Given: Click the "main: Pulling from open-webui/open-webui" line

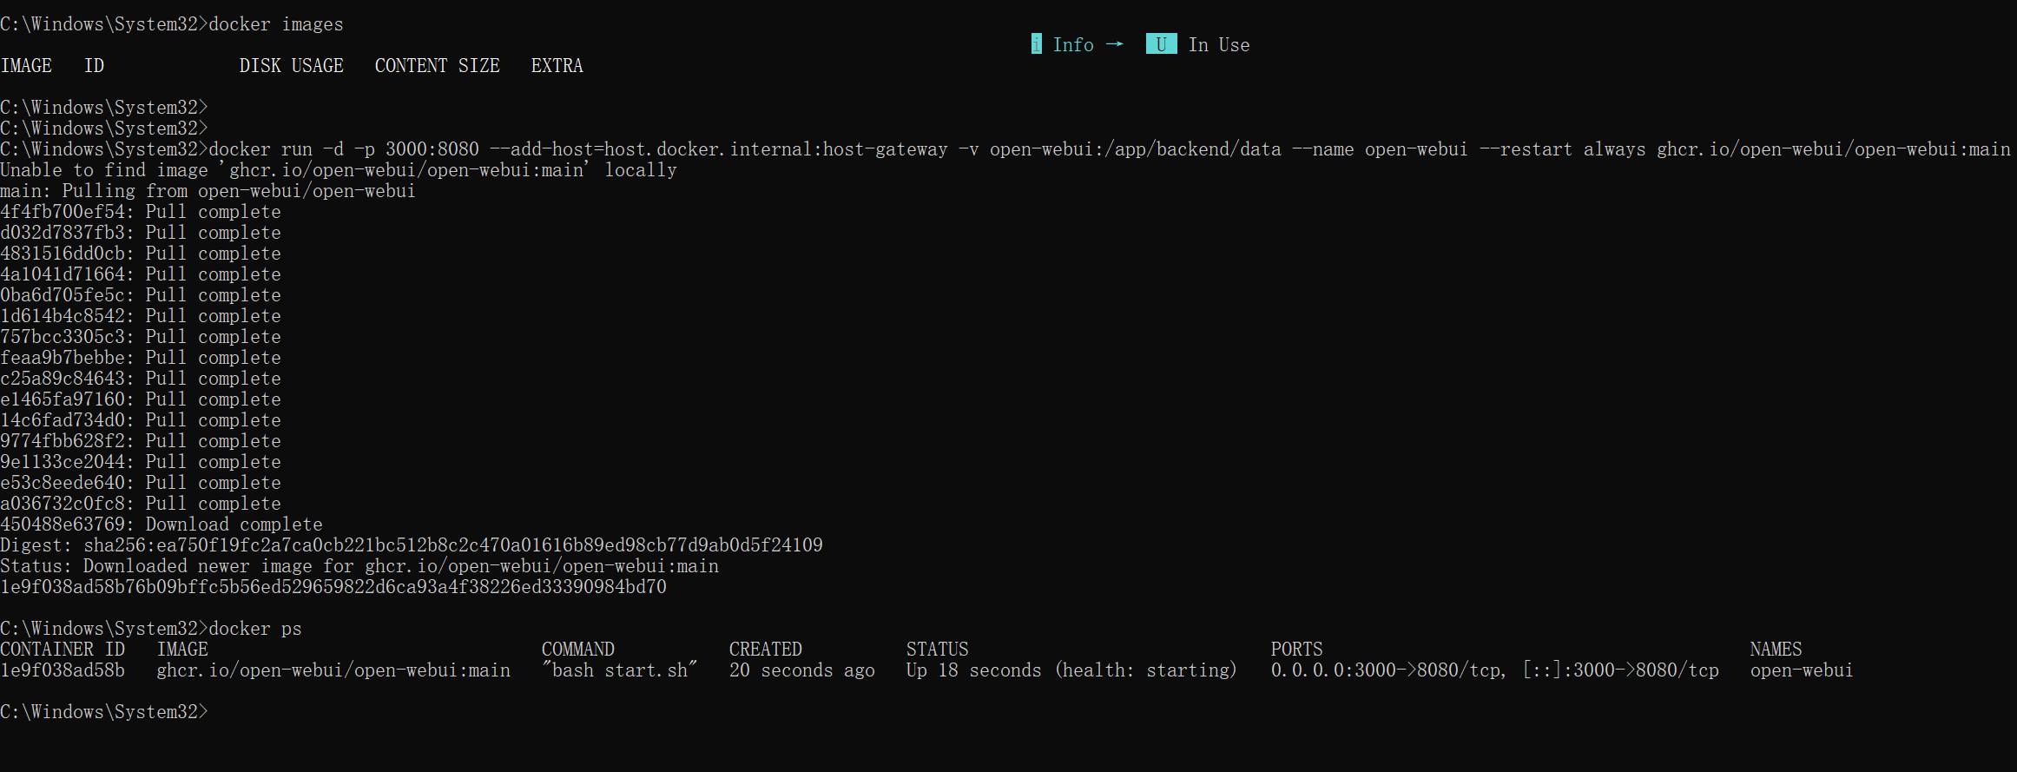Looking at the screenshot, I should 208,191.
